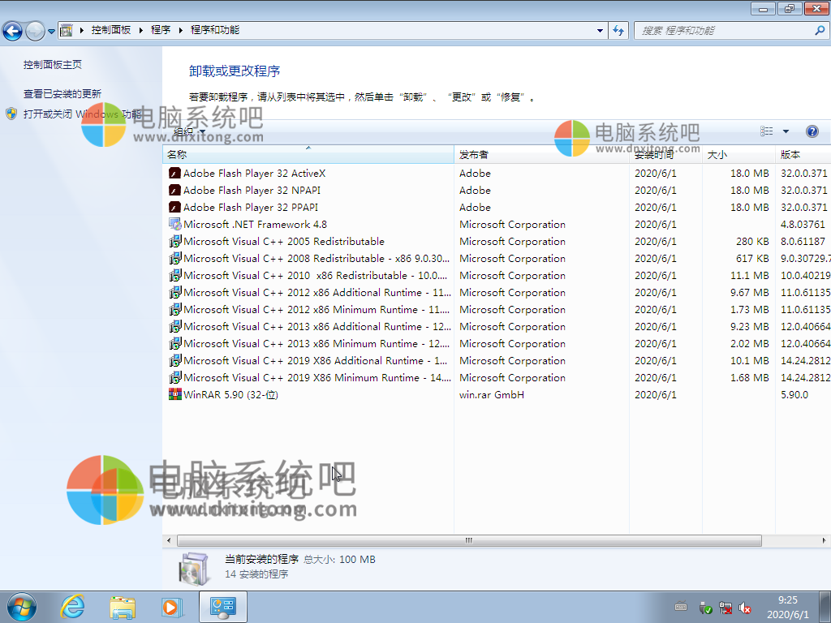
Task: Click 'win.rar GmbH' publisher cell
Action: click(492, 395)
